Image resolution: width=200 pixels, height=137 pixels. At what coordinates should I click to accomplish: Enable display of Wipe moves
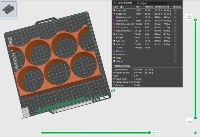pyautogui.click(x=175, y=58)
